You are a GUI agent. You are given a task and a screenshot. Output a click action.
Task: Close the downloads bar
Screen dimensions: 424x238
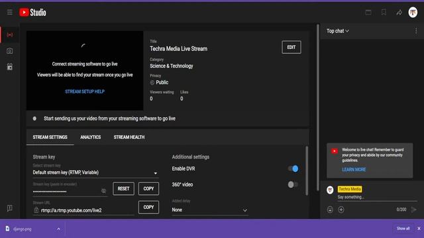point(419,229)
